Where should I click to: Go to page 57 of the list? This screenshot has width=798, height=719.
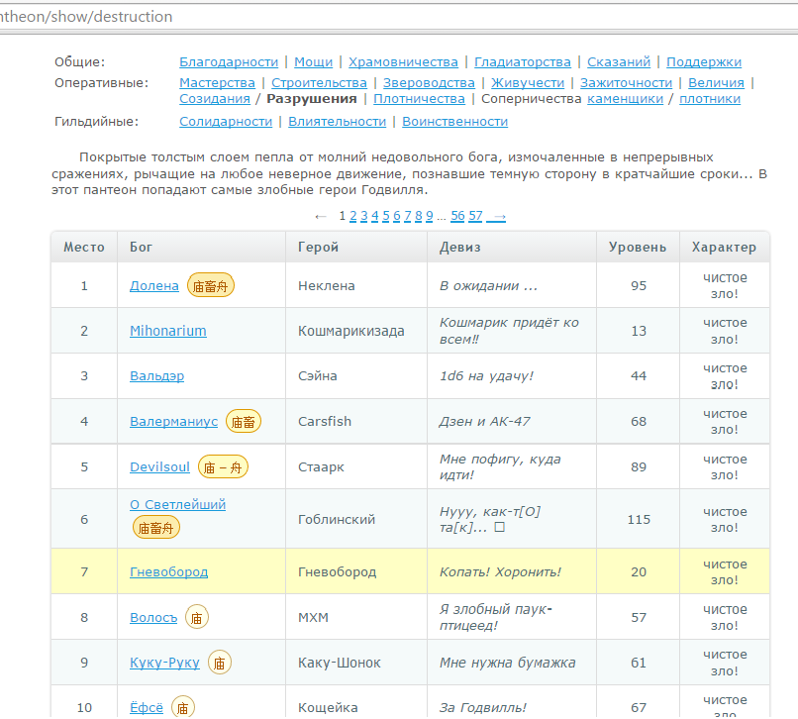pyautogui.click(x=475, y=216)
